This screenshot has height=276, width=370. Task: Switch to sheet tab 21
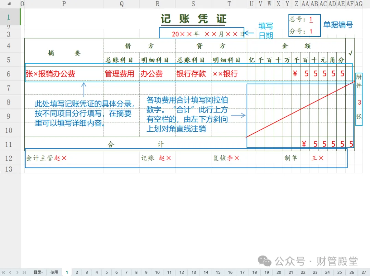291,272
